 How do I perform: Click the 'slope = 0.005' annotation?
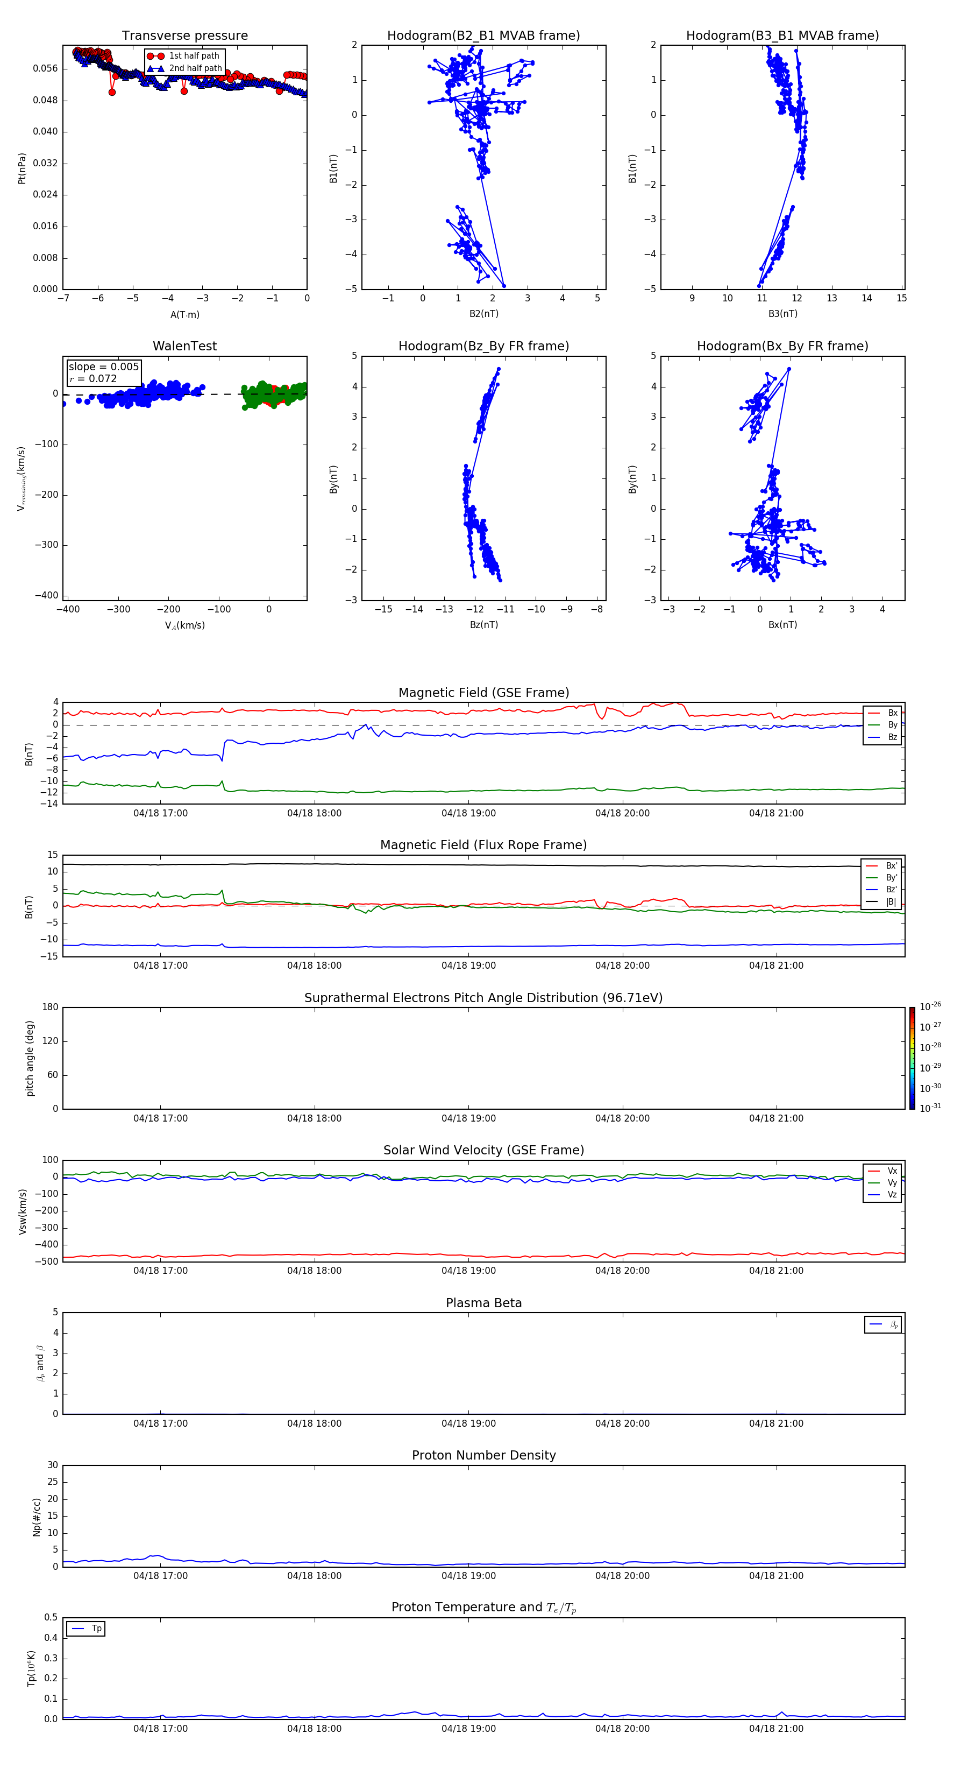click(x=103, y=367)
